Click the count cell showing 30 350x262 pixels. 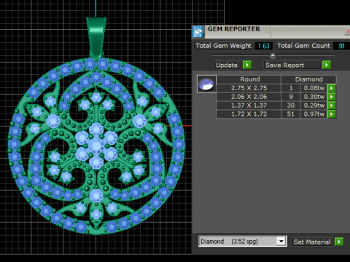pos(291,106)
